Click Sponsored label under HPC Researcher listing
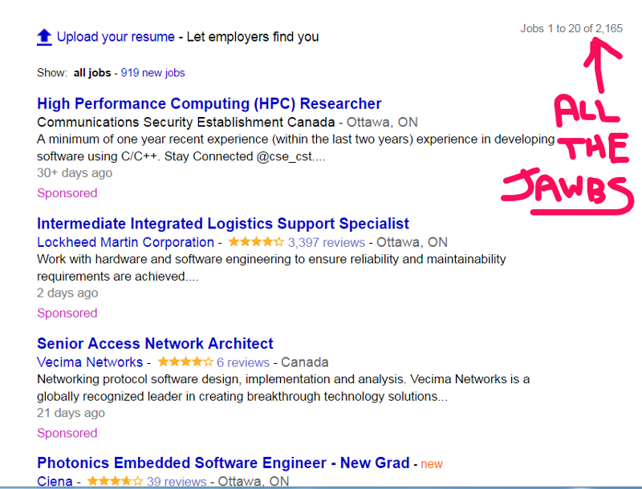 coord(67,193)
